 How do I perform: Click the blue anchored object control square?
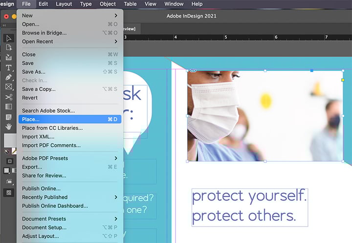click(x=311, y=71)
